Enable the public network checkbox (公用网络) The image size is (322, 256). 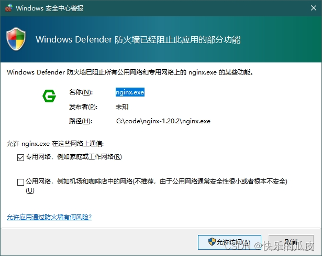[x=20, y=182]
